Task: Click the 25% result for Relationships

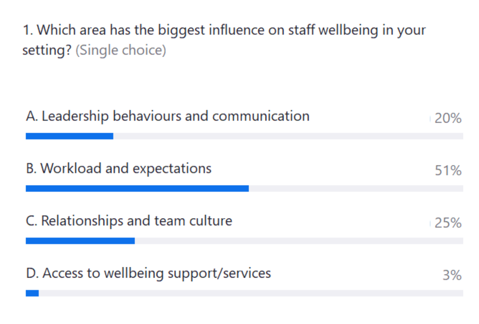Action: click(x=448, y=223)
